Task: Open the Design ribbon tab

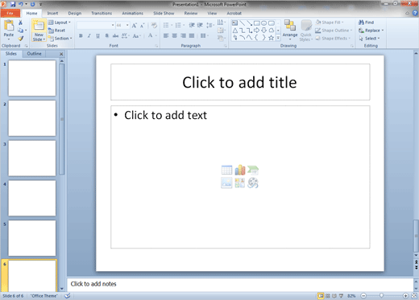Action: coord(75,13)
